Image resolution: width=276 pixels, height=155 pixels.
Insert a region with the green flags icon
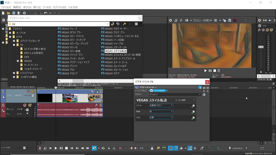coord(164,148)
